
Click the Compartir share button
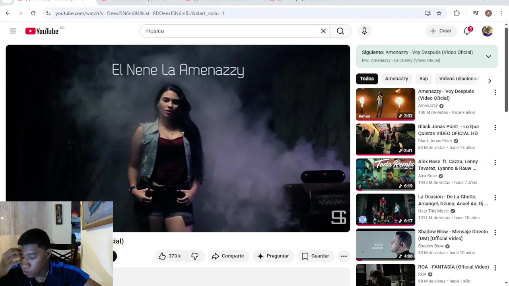pos(228,256)
